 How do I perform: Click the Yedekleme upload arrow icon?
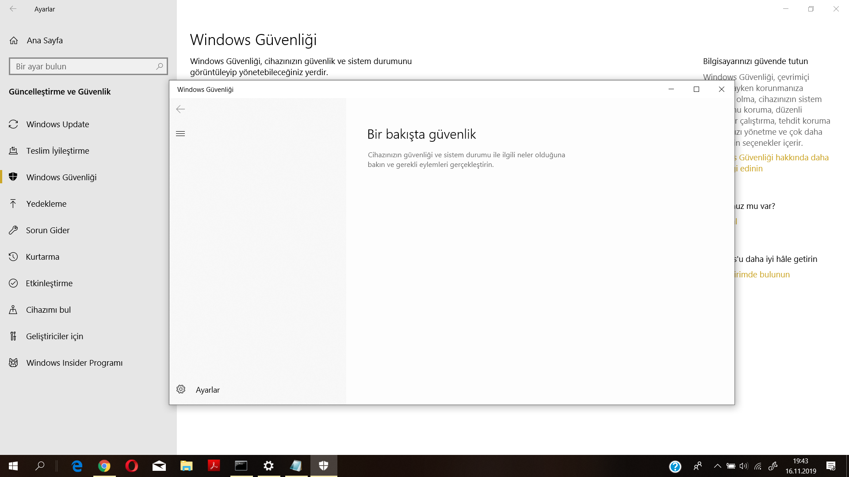[13, 204]
